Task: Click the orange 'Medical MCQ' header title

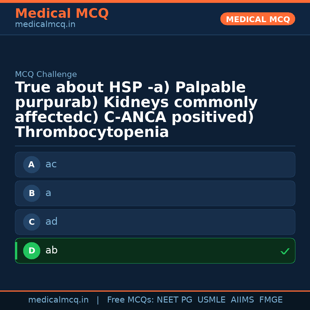Action: (62, 13)
